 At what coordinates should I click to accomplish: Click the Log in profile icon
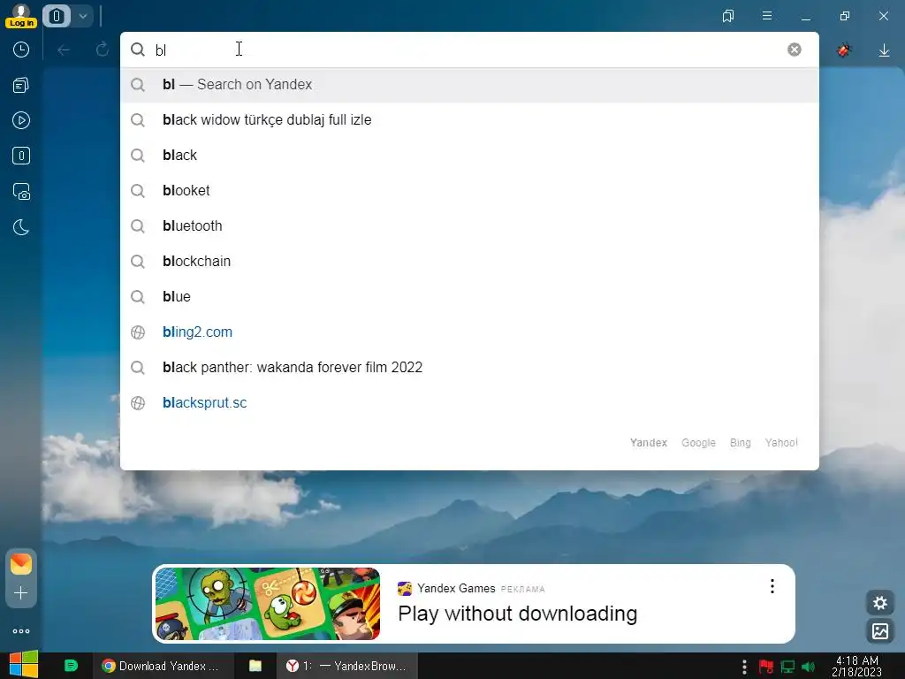coord(21,16)
